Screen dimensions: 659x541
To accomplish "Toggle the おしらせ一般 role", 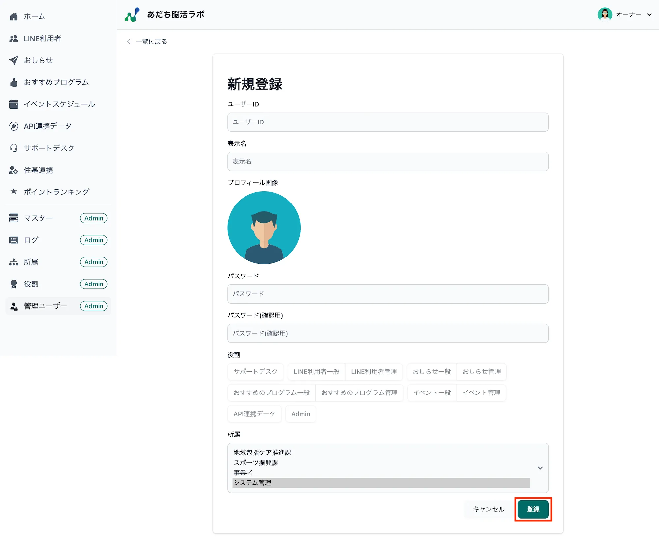I will (432, 372).
